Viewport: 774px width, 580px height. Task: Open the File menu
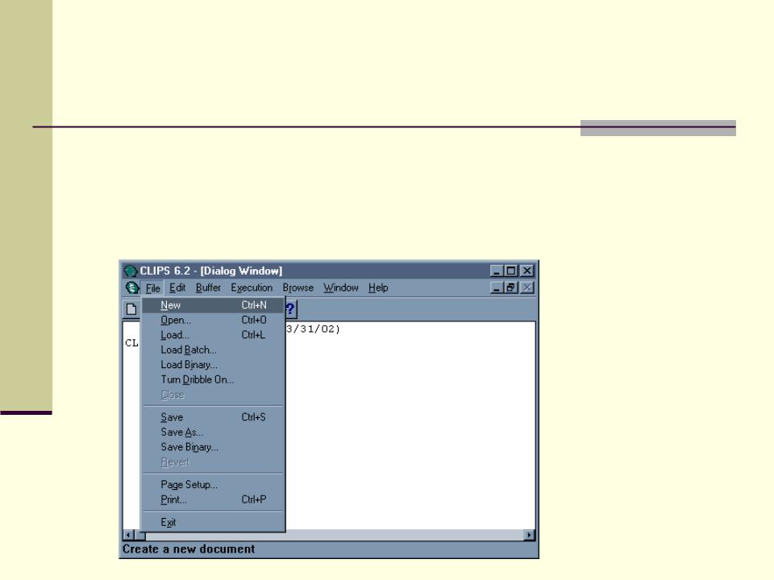coord(152,288)
